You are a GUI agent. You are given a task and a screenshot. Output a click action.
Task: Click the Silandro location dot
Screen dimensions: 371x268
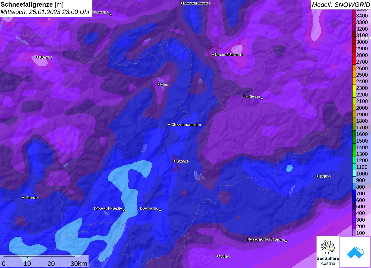pos(111,15)
